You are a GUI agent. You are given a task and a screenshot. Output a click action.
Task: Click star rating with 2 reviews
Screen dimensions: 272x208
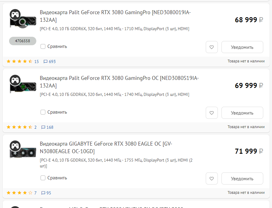(x=21, y=127)
